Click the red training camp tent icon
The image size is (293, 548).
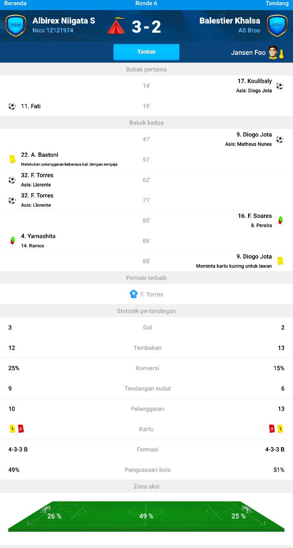coord(116,26)
